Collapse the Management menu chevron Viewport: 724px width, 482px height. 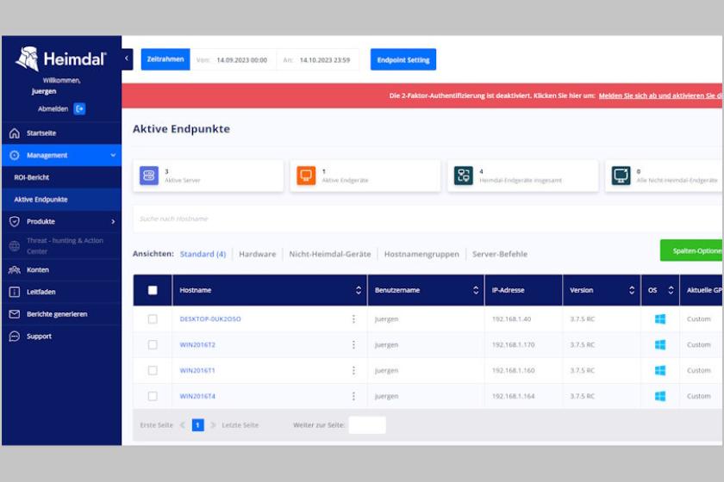[113, 156]
